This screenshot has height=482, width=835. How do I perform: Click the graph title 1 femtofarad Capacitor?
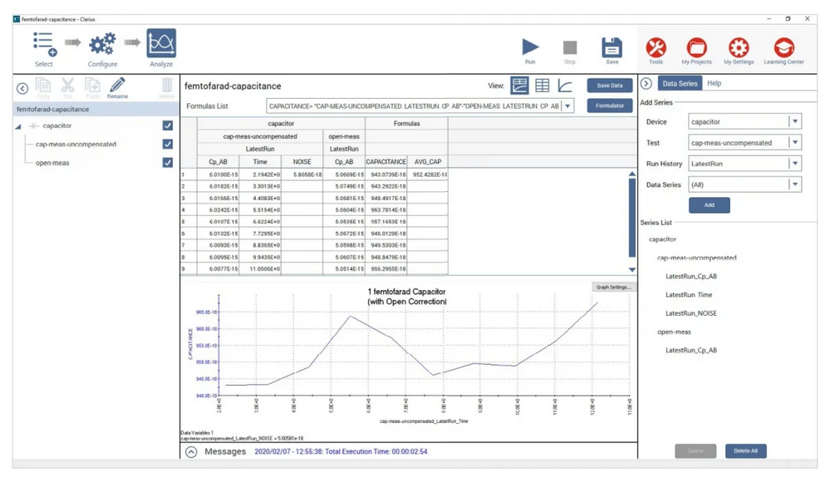point(406,292)
